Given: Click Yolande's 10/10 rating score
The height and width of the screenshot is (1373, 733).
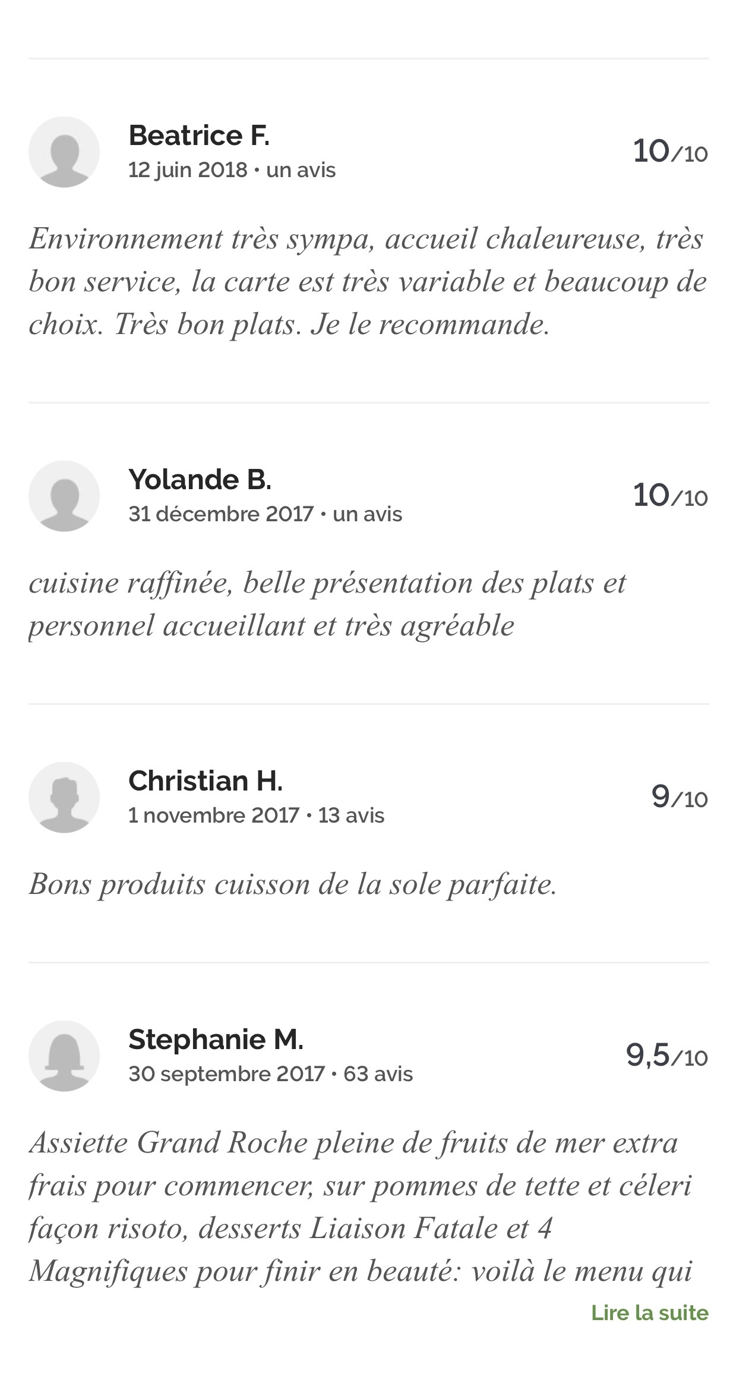Looking at the screenshot, I should pos(671,495).
